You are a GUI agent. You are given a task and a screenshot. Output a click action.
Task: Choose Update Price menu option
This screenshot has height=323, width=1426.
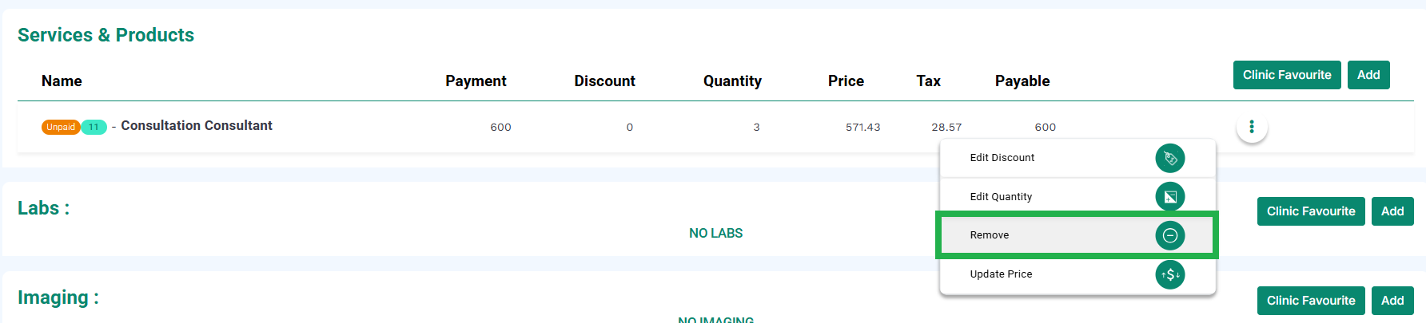tap(1077, 274)
